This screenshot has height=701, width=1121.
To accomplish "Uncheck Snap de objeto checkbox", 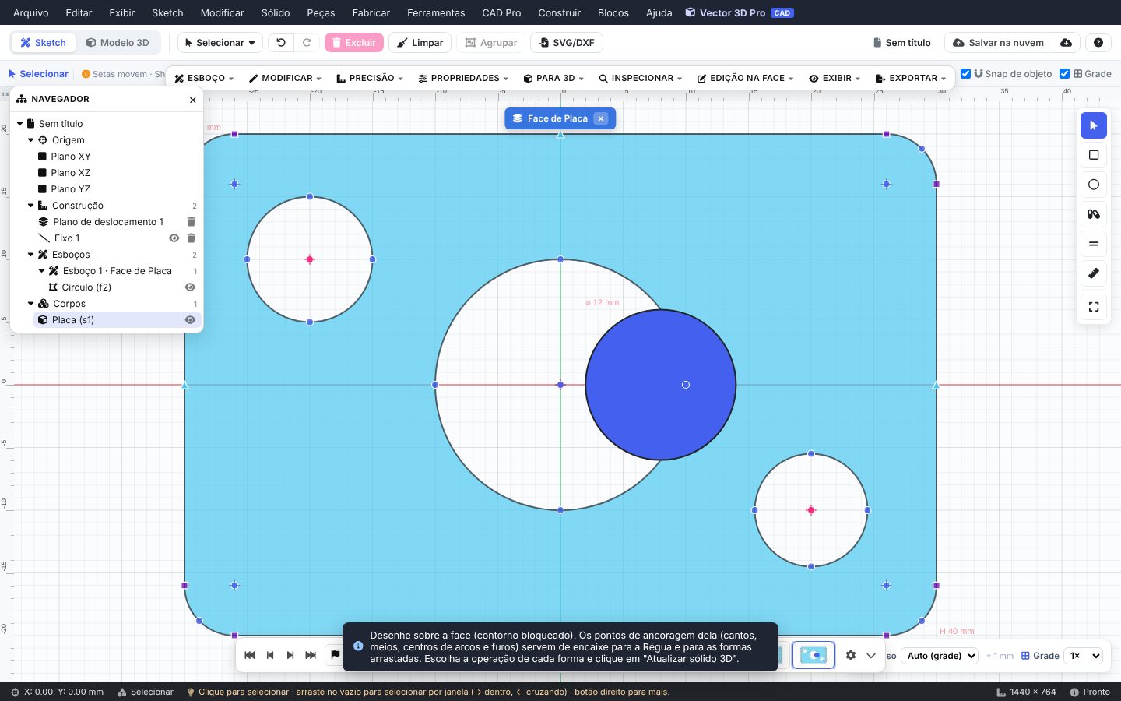I will click(966, 74).
